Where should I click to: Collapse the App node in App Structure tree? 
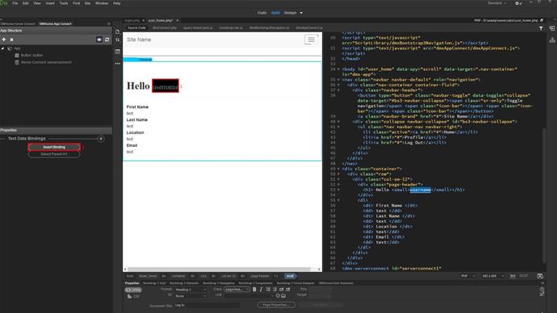pos(3,48)
